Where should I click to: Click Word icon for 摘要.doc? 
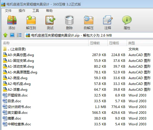pos(5,118)
